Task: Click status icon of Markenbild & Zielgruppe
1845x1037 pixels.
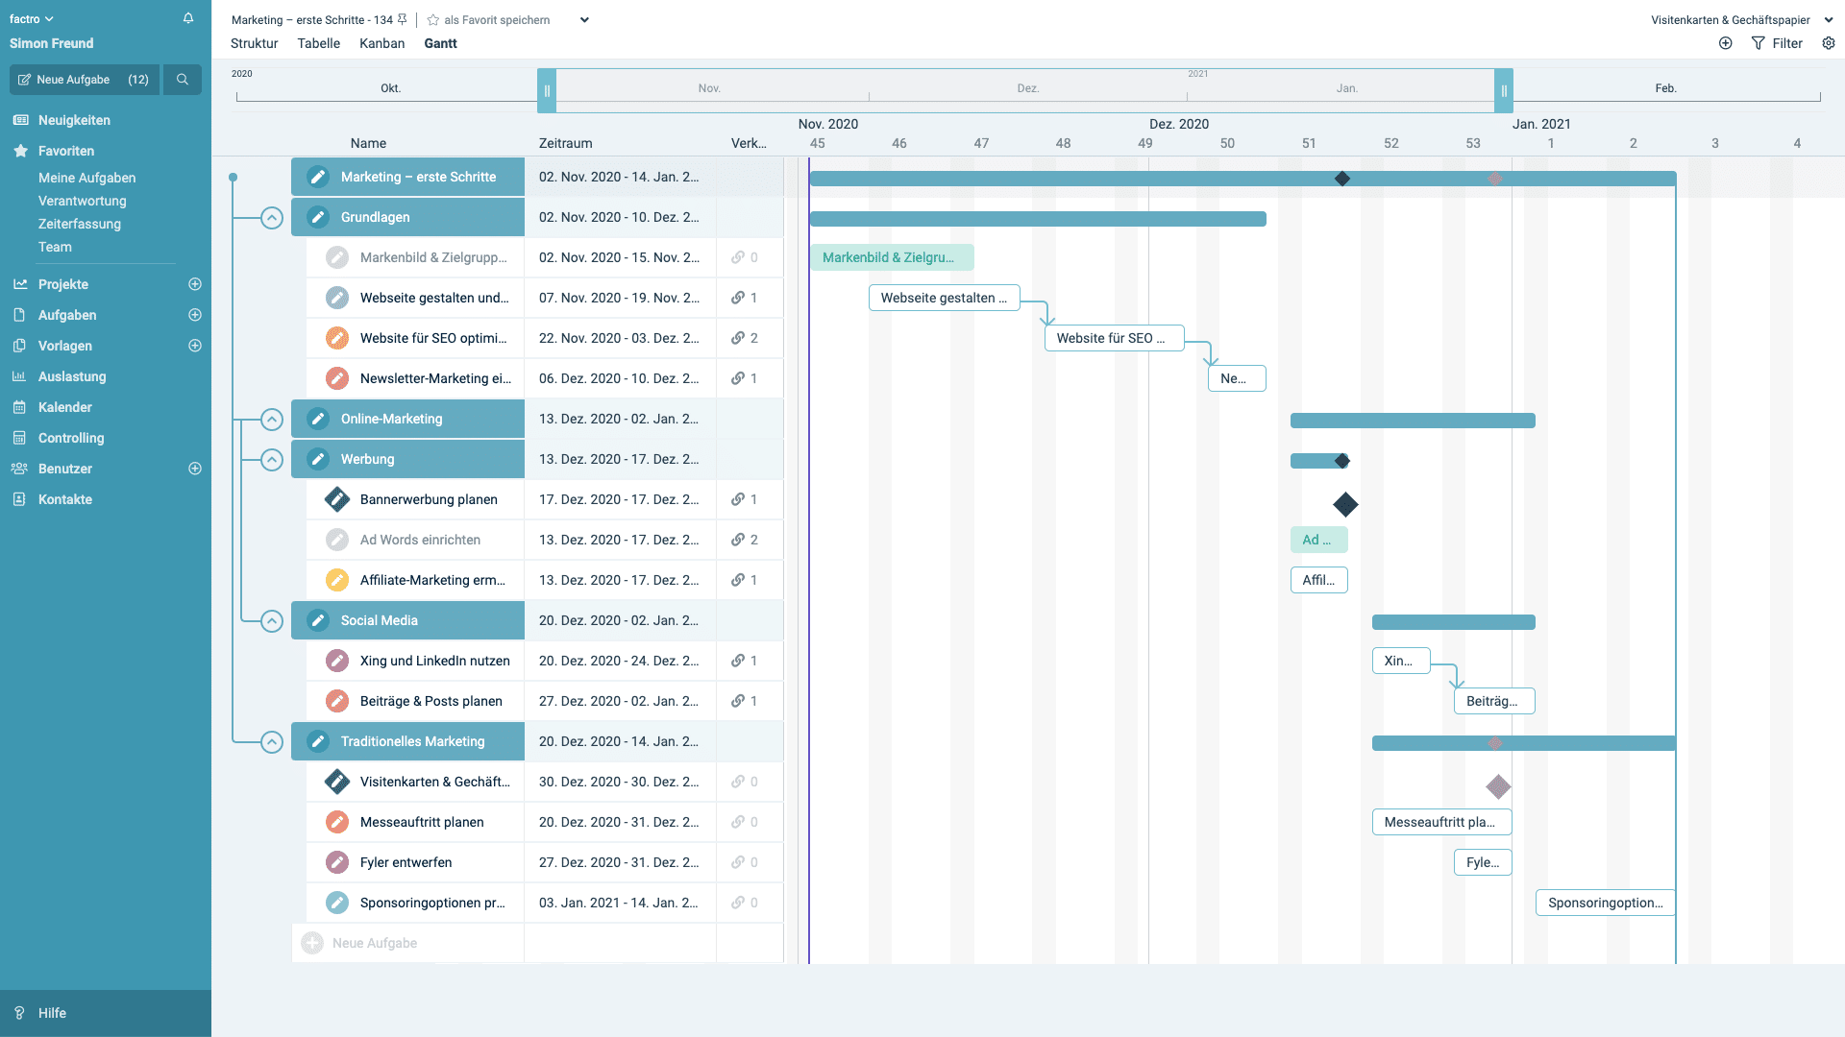Action: click(x=337, y=257)
